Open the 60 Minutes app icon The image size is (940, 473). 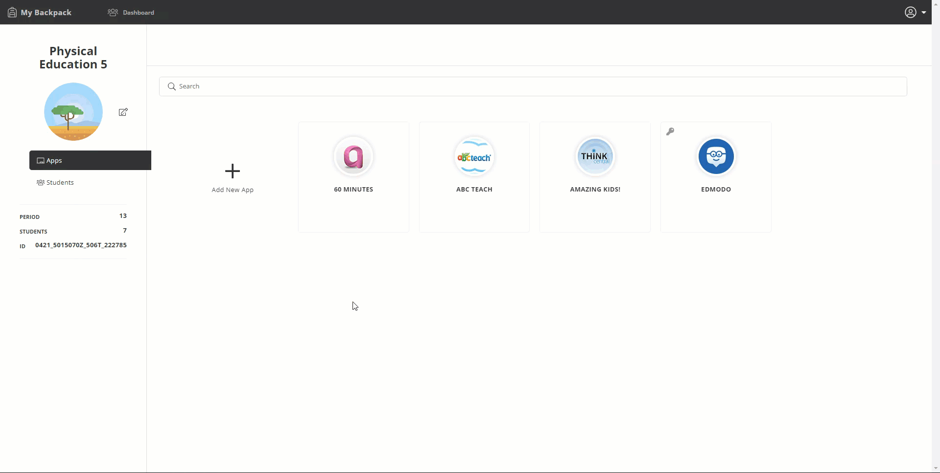[353, 156]
